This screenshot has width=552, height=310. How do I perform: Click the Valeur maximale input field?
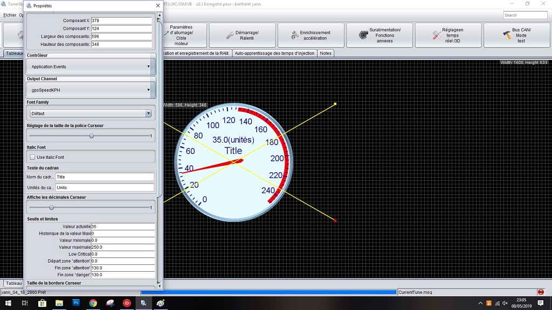[x=123, y=247]
